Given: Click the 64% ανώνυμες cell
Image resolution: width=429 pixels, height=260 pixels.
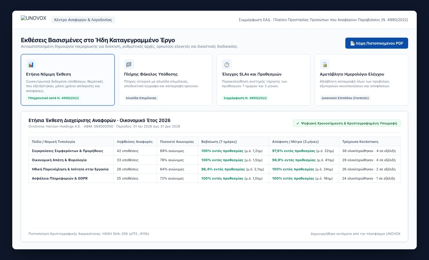Looking at the screenshot, I should (177, 169).
